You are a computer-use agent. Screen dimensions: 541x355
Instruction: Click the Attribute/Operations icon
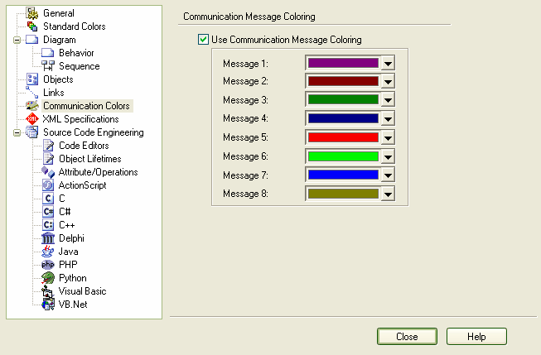tap(48, 171)
